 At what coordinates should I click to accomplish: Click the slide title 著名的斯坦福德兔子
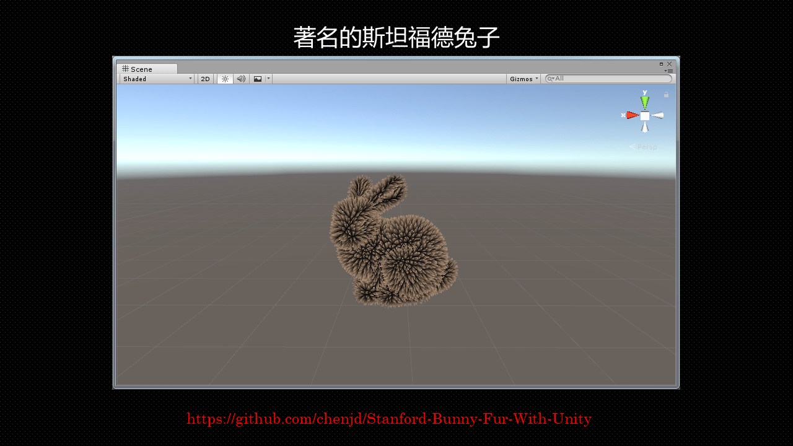(396, 37)
